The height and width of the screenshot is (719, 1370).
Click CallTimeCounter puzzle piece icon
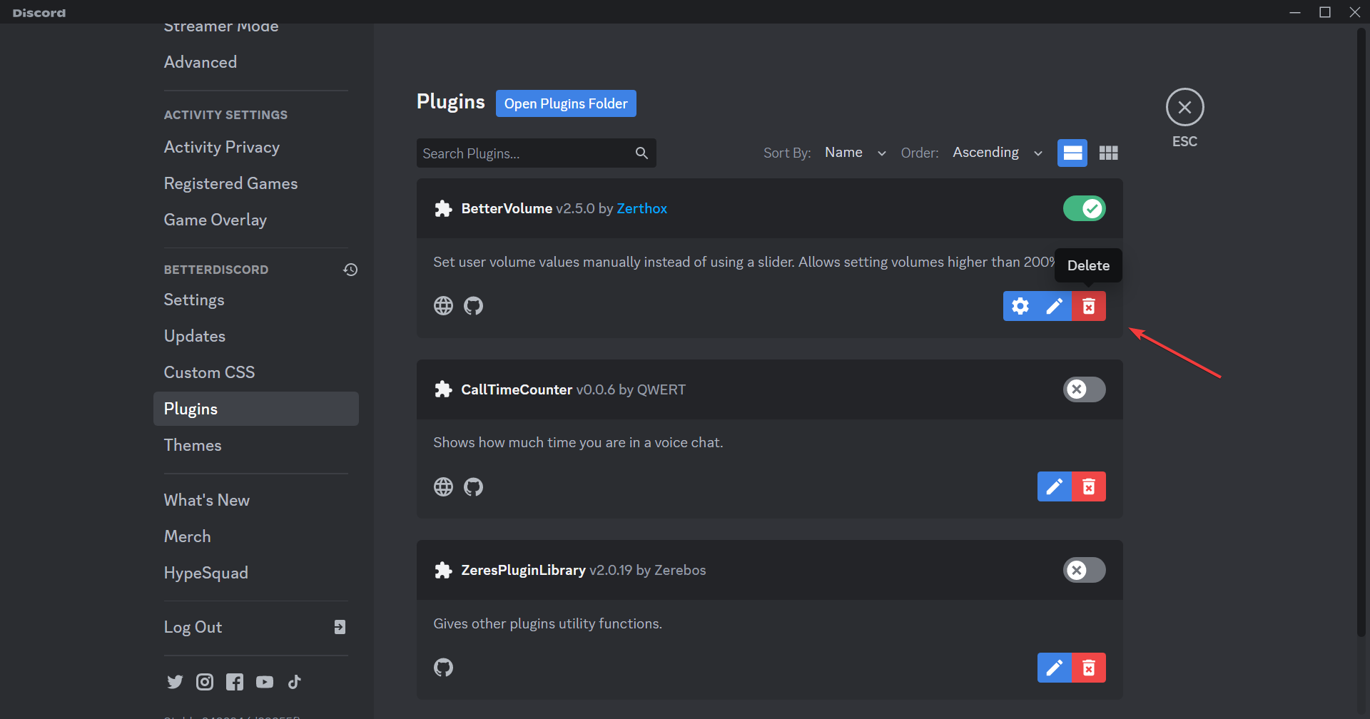click(x=443, y=389)
